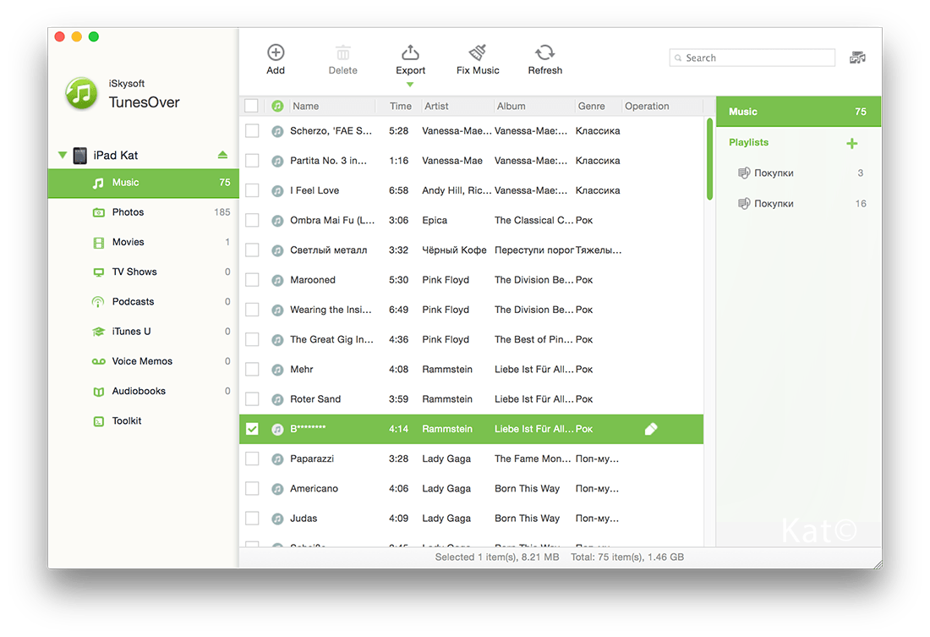
Task: Click the track list vertical scrollbar
Action: click(709, 159)
